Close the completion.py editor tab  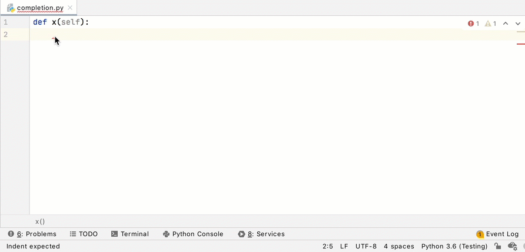[71, 8]
